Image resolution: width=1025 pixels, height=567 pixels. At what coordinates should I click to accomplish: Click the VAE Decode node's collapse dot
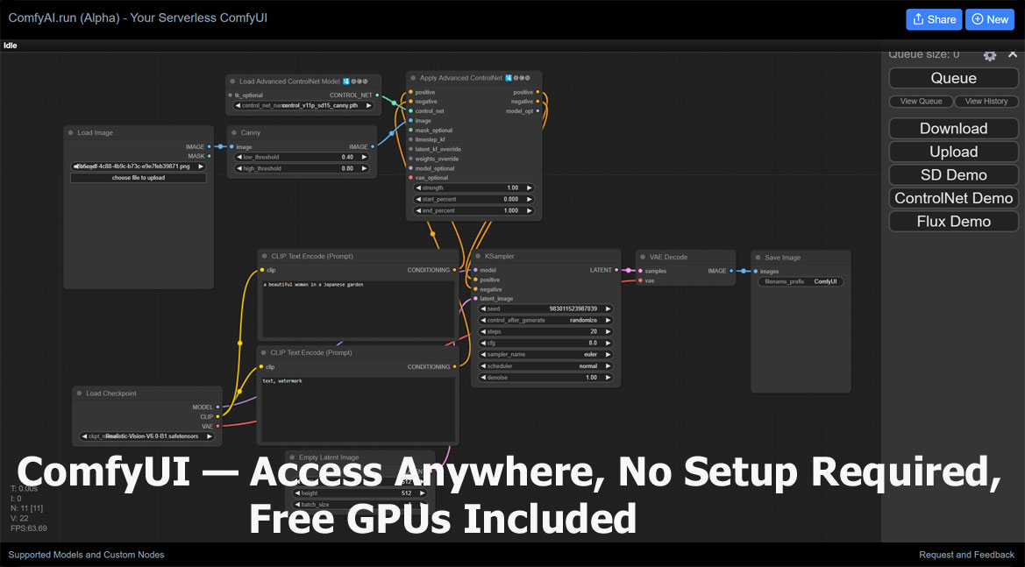(x=642, y=258)
